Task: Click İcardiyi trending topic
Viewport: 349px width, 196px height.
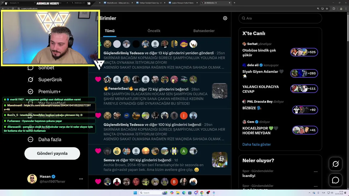Action: click(249, 176)
